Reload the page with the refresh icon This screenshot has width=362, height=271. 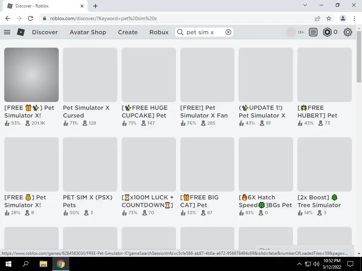[x=30, y=18]
